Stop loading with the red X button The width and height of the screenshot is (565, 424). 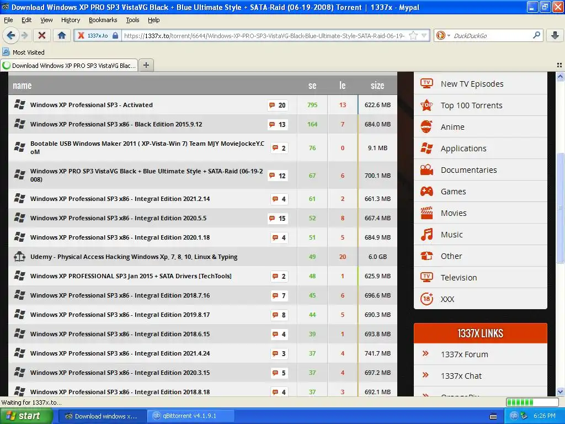pyautogui.click(x=42, y=35)
